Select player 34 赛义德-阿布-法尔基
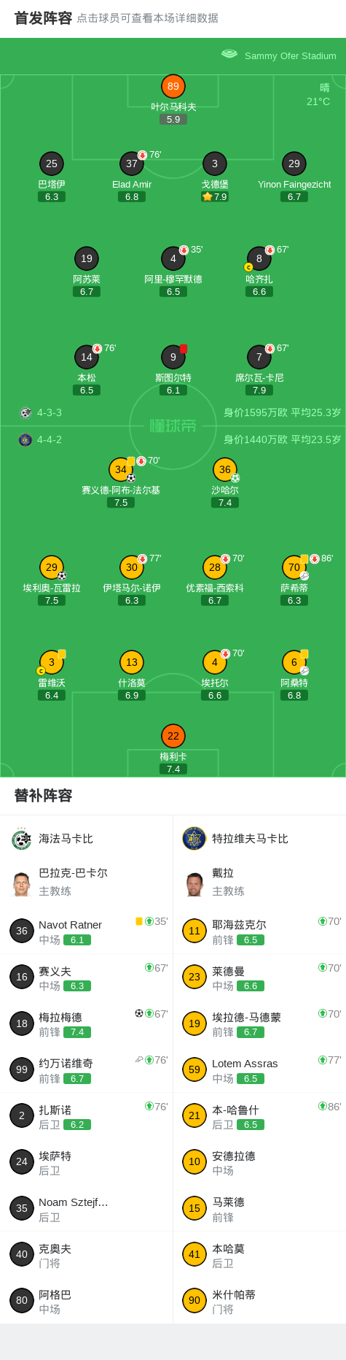This screenshot has height=1360, width=346. pos(121,469)
